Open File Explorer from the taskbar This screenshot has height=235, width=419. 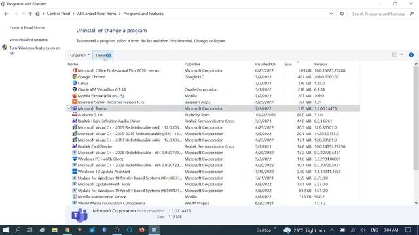54,230
